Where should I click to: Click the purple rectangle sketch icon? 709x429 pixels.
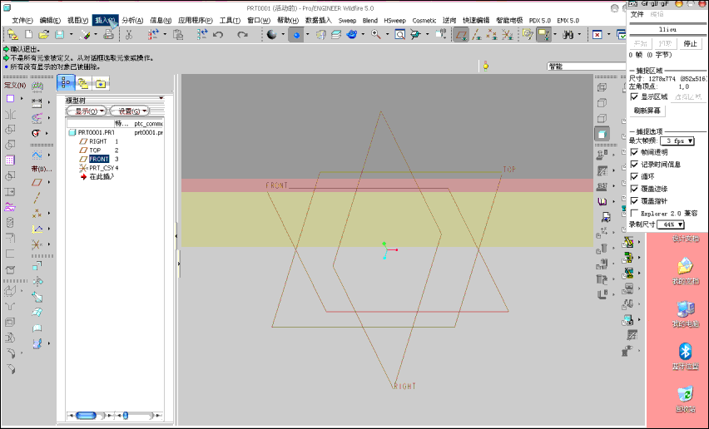10,98
